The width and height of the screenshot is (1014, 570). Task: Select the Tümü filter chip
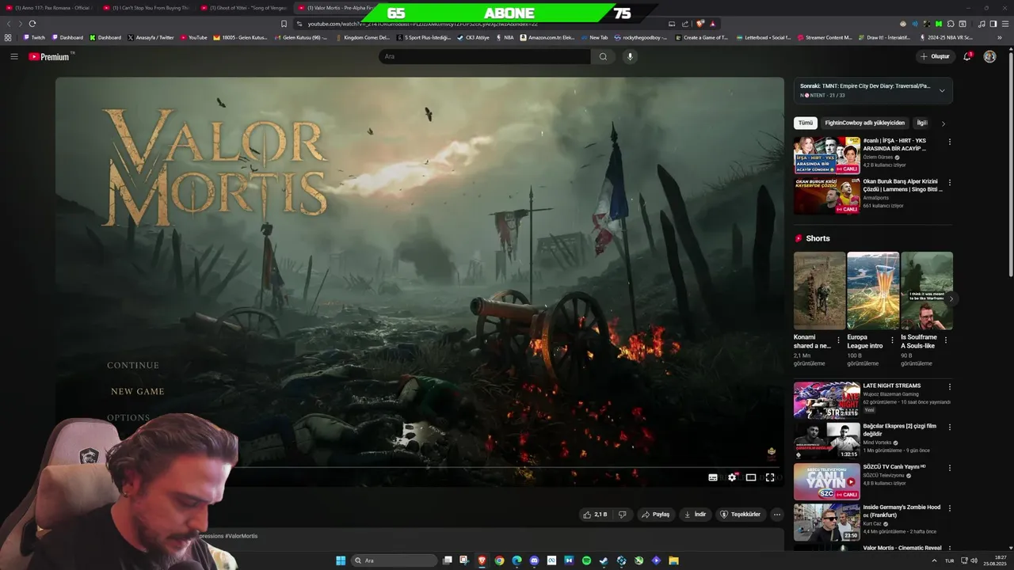(x=806, y=123)
